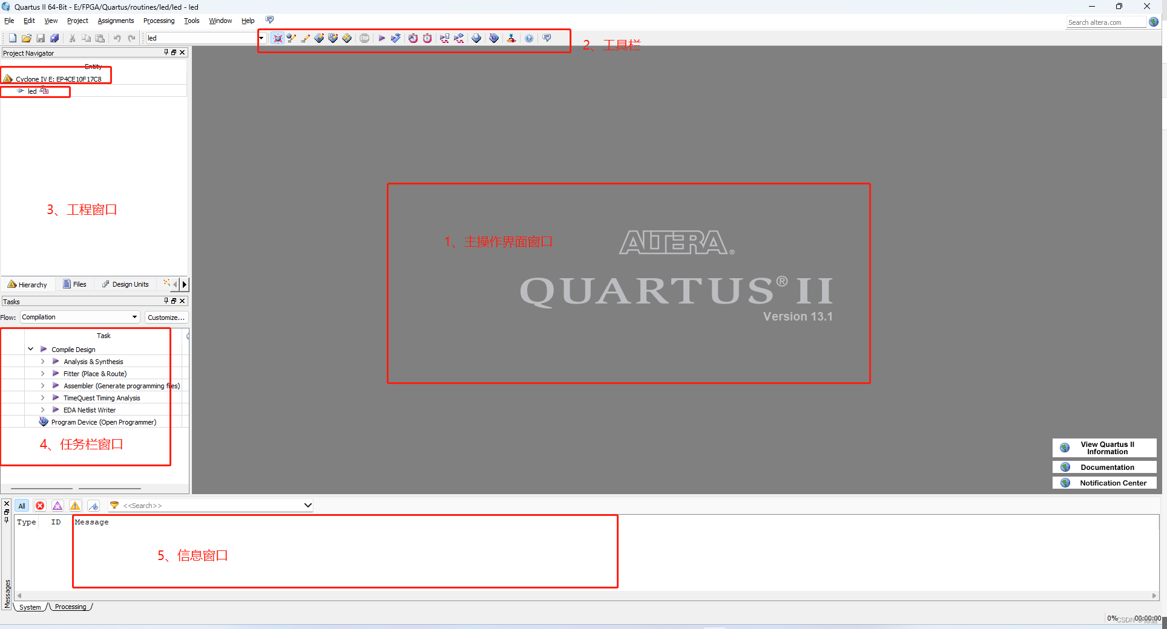
Task: Close the Project Navigator panel
Action: point(182,53)
